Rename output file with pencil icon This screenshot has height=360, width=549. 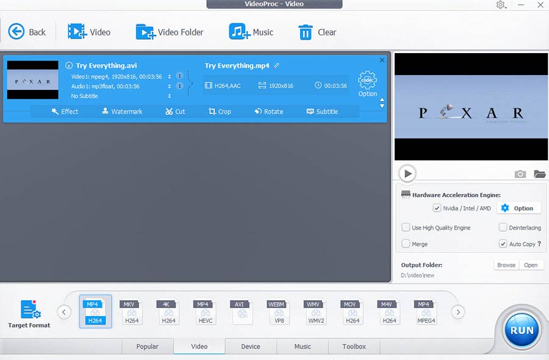click(276, 65)
